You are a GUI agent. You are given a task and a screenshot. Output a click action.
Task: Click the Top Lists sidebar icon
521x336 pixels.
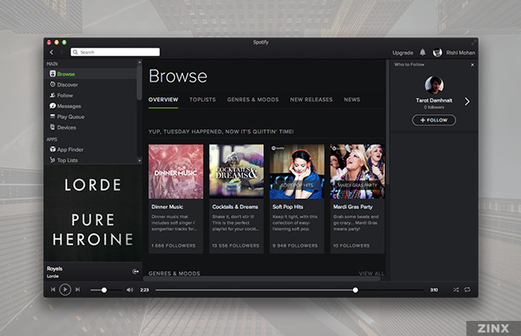click(52, 160)
